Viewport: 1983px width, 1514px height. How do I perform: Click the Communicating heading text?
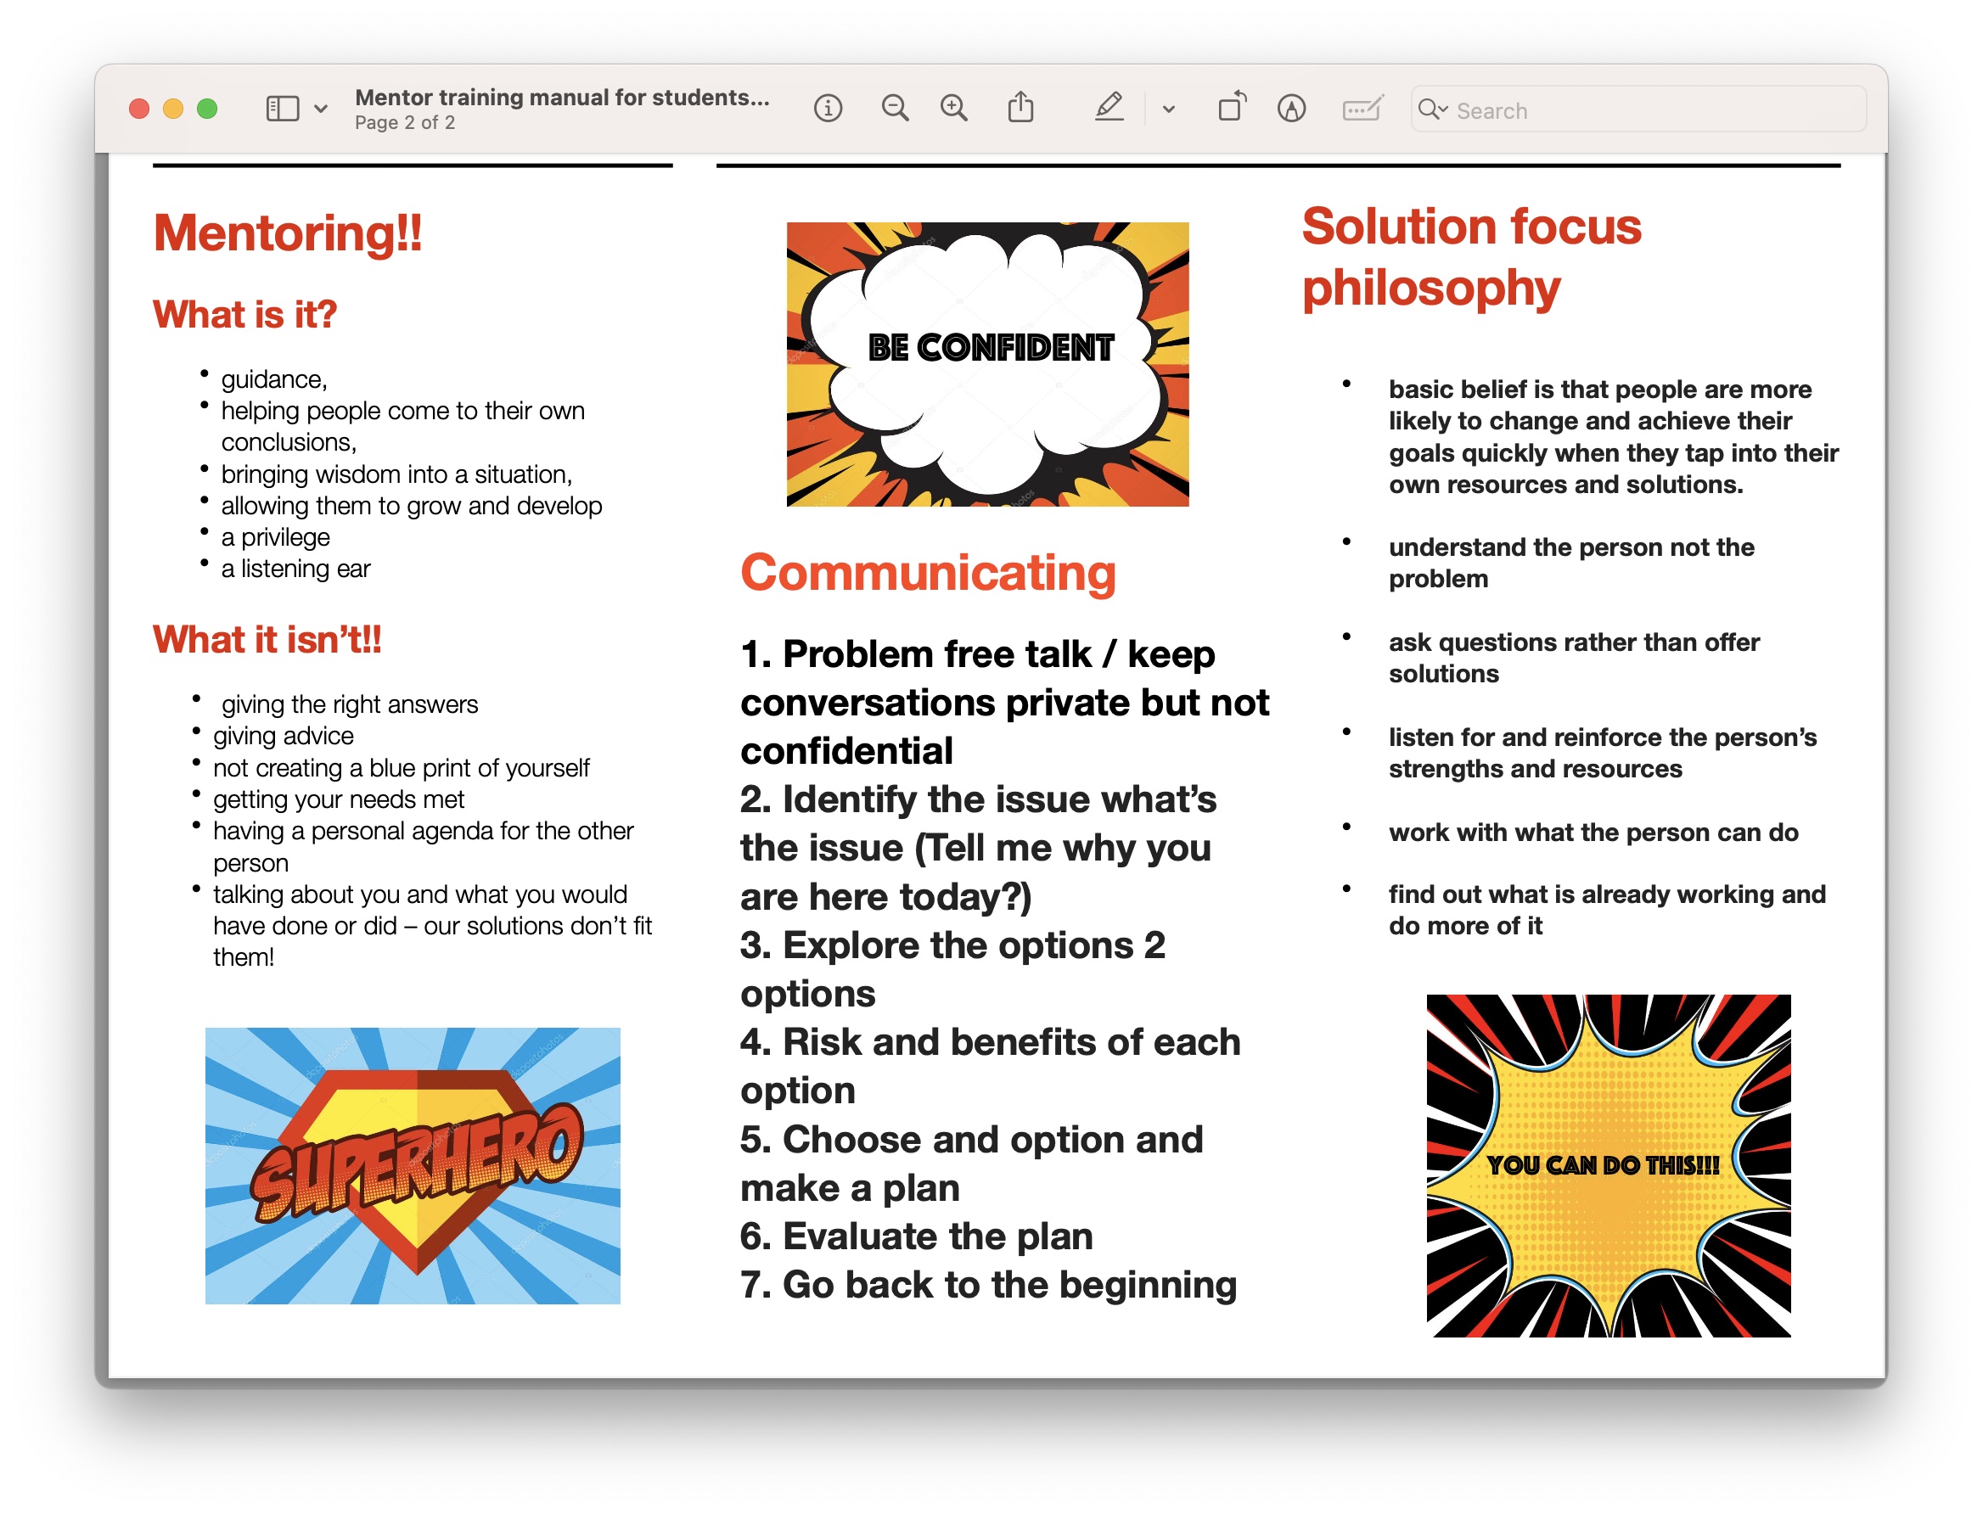coord(928,573)
